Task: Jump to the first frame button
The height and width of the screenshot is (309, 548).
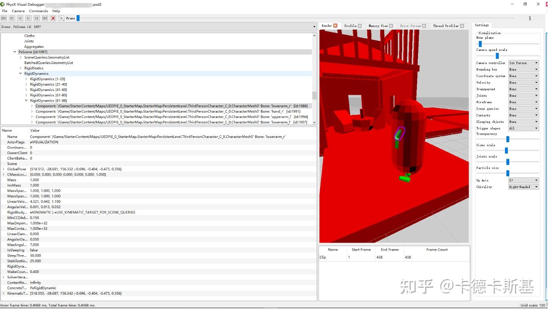Action: coord(4,18)
